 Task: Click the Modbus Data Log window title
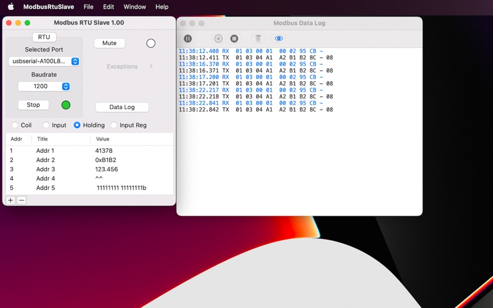299,23
